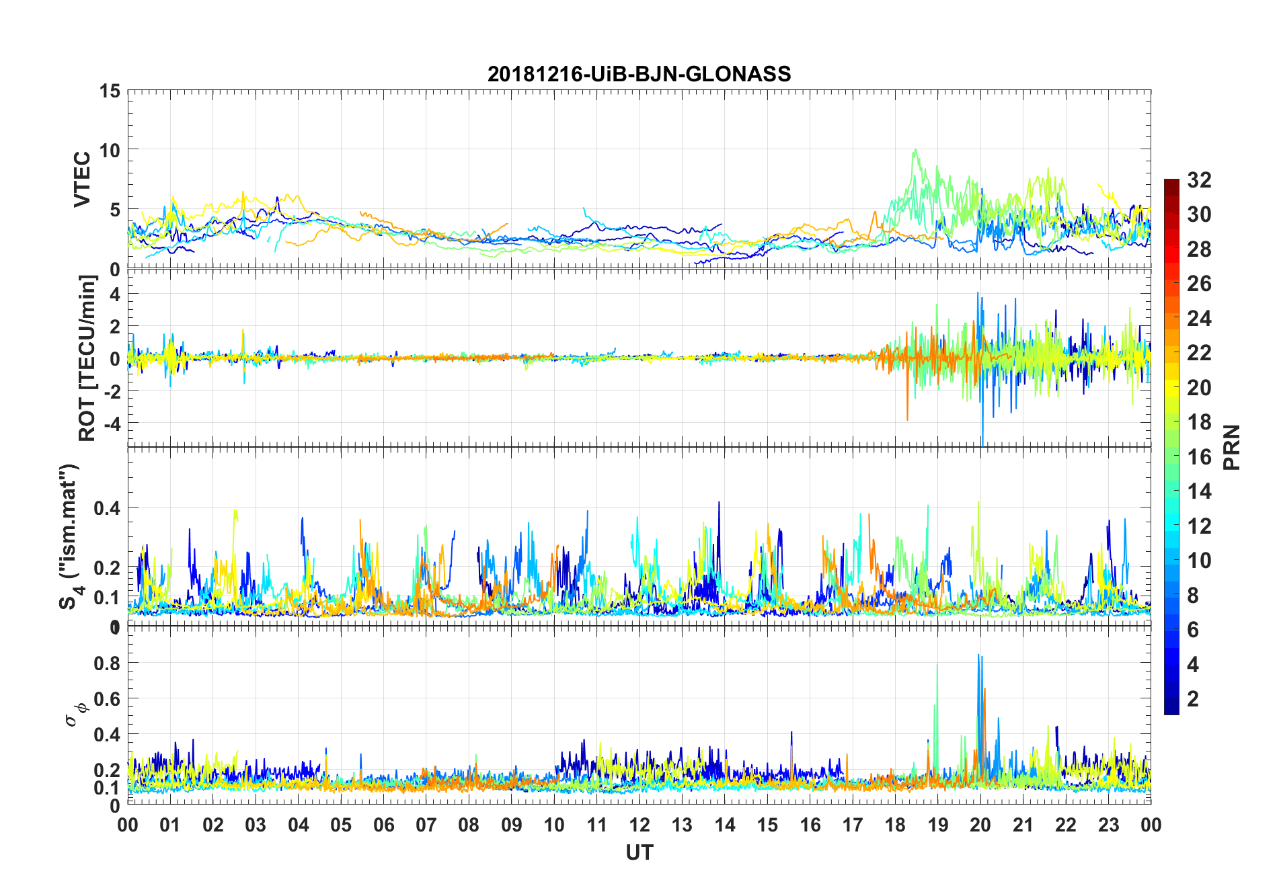Click the ROT [TECU/min] axis label

click(87, 358)
